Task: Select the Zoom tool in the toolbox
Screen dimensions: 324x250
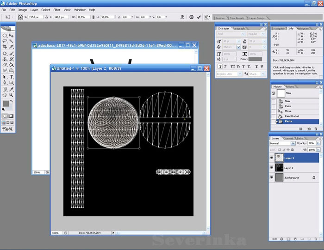Action: 11,95
